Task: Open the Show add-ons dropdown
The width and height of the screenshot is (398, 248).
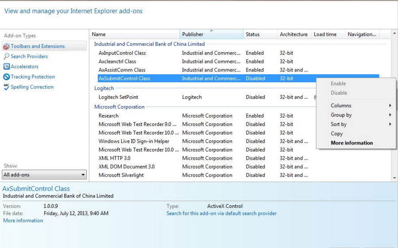Action: tap(44, 175)
